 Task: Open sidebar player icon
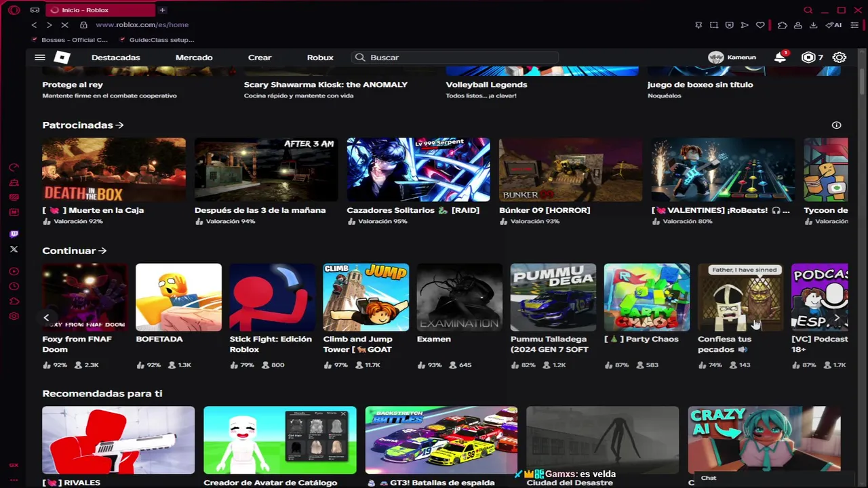(x=14, y=271)
